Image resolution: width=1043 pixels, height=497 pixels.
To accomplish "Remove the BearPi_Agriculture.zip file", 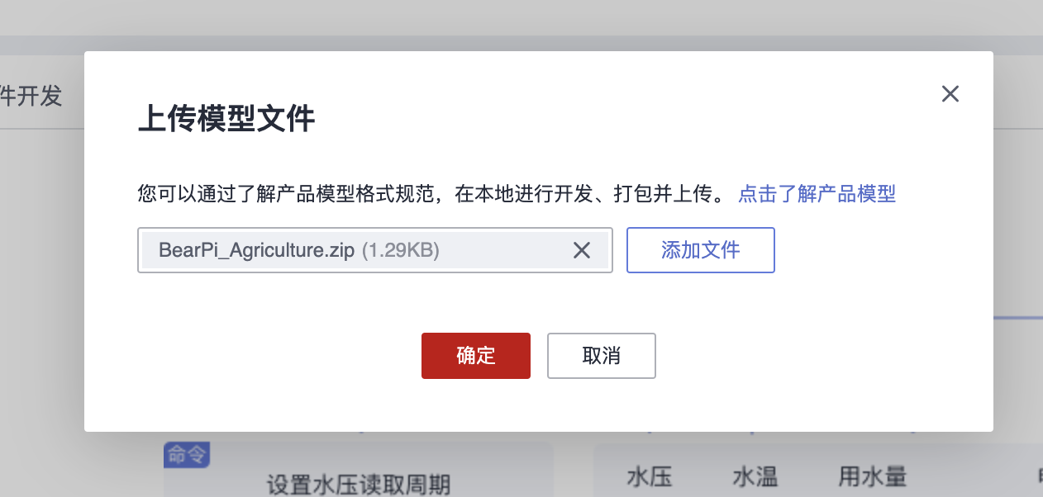I will pyautogui.click(x=582, y=250).
